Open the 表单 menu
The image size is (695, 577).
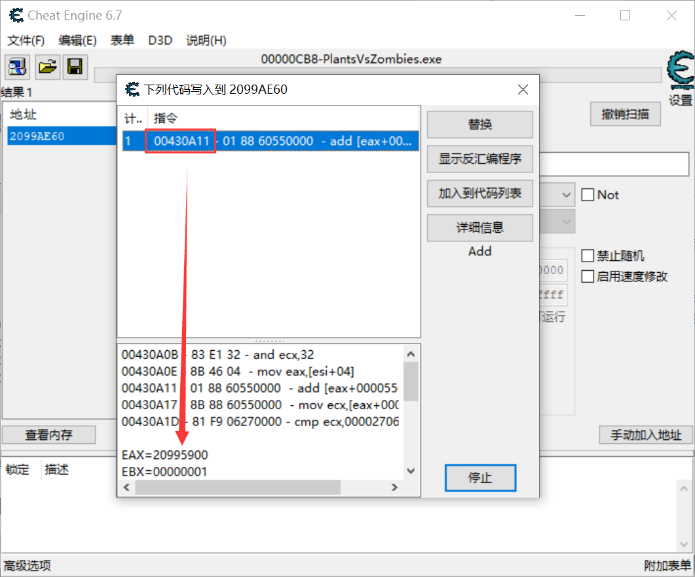pyautogui.click(x=122, y=41)
